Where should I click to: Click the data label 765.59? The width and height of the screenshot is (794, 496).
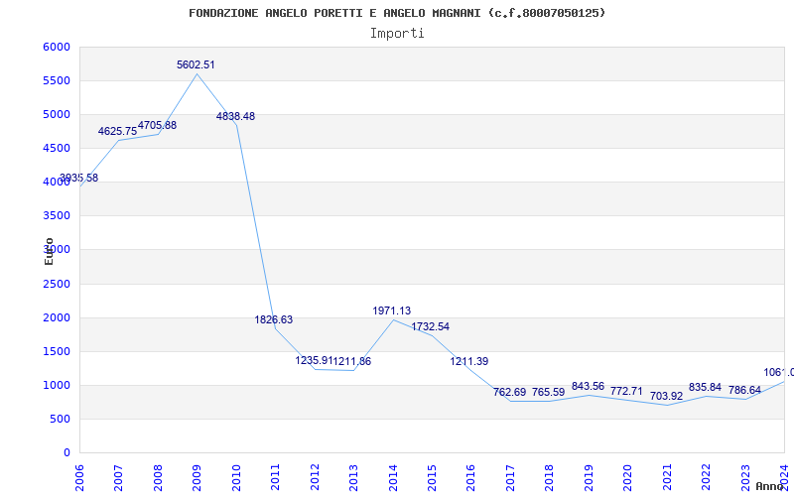click(549, 392)
